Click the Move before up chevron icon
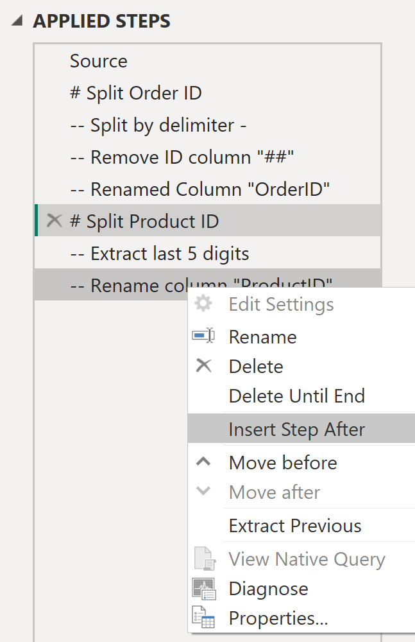415x642 pixels. pyautogui.click(x=203, y=462)
